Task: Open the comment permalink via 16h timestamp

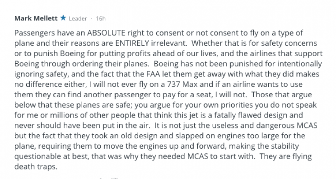Action: tap(101, 19)
